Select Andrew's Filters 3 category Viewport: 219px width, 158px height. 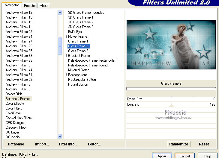(18, 65)
